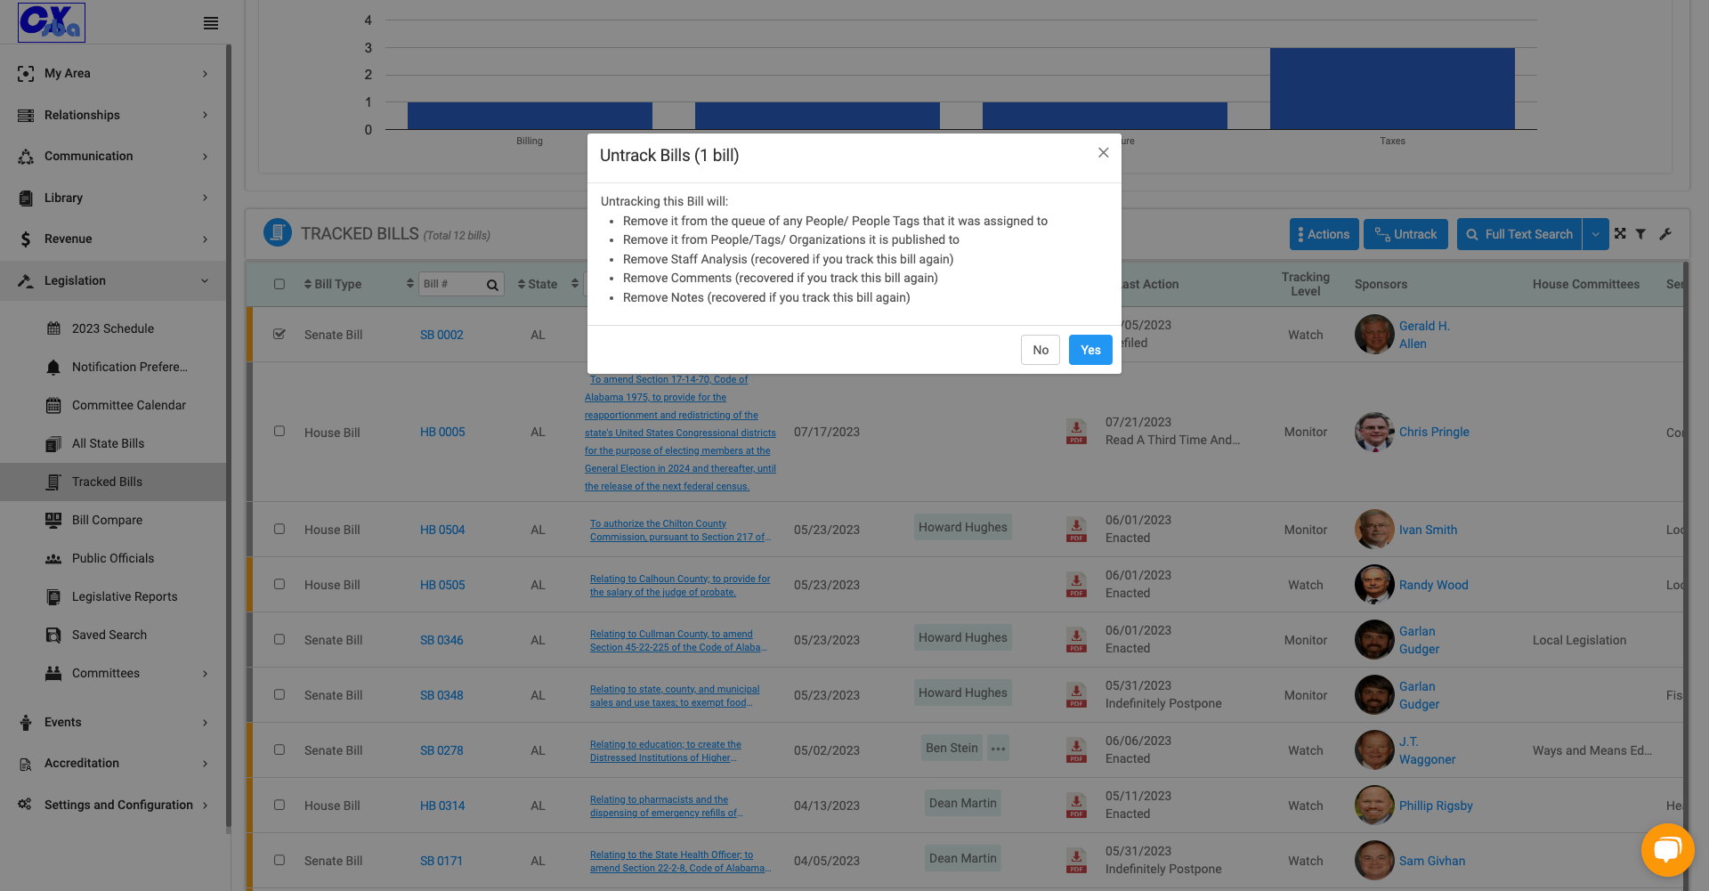Viewport: 1709px width, 891px height.
Task: Toggle the sidebar hamburger menu
Action: point(211,23)
